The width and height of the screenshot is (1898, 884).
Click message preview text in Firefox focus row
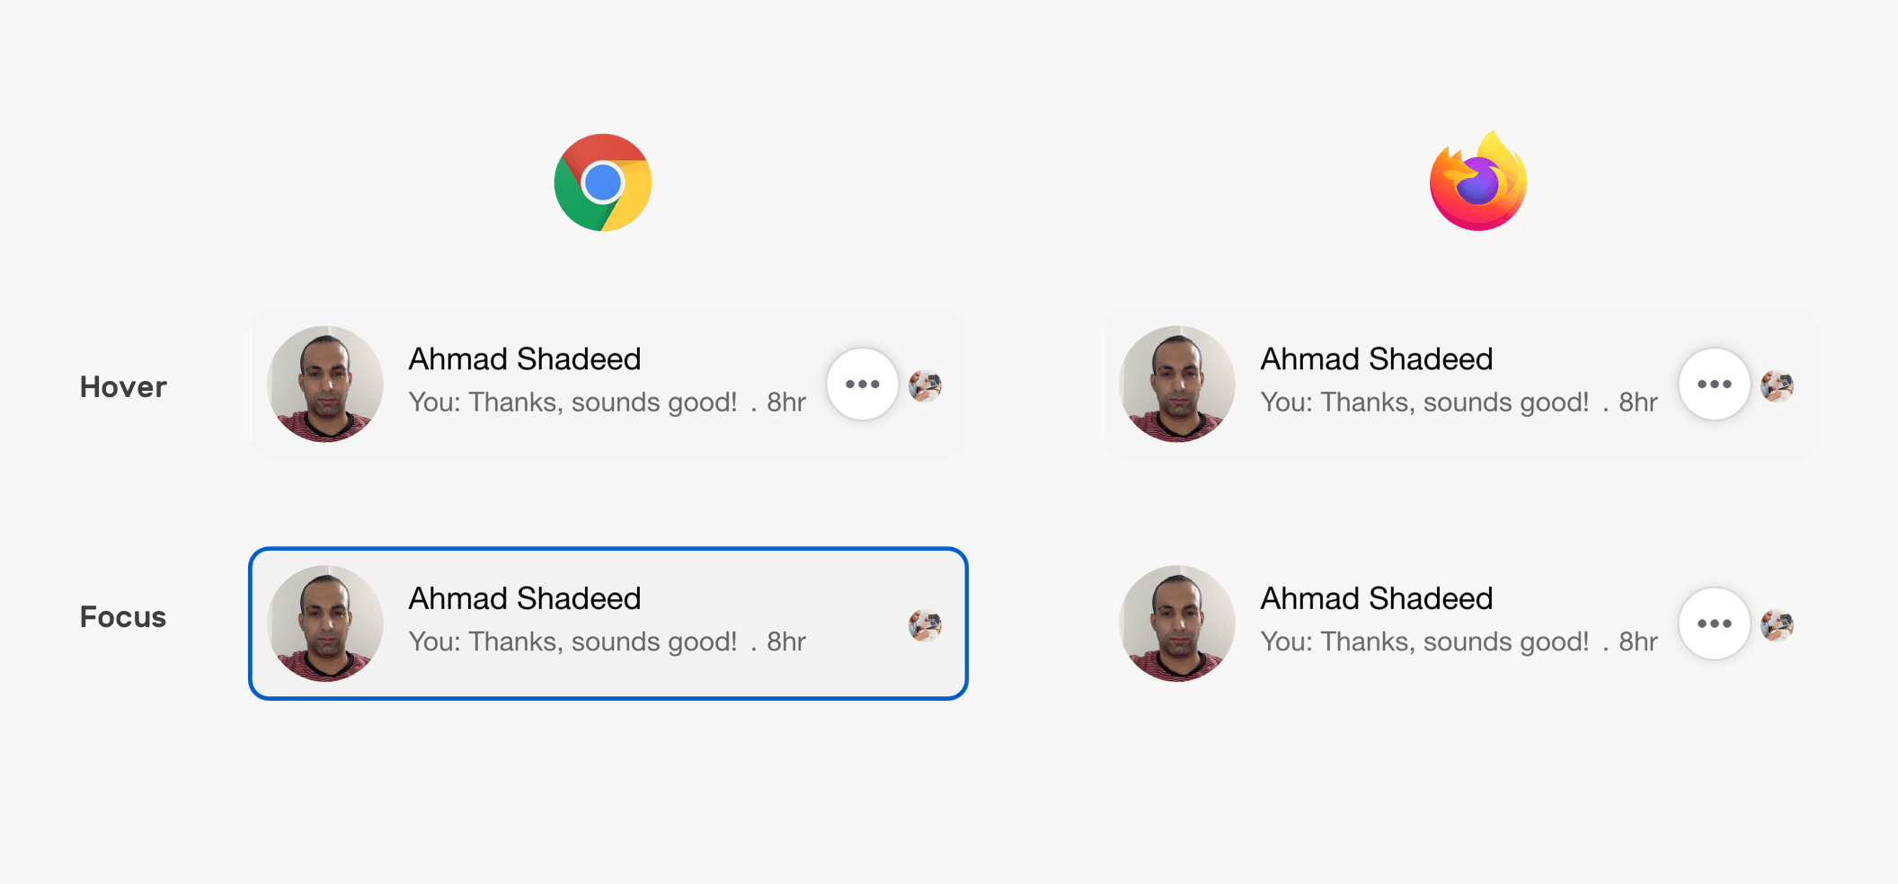pyautogui.click(x=1424, y=641)
